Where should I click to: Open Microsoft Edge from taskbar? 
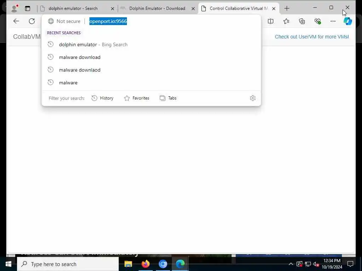point(180,264)
